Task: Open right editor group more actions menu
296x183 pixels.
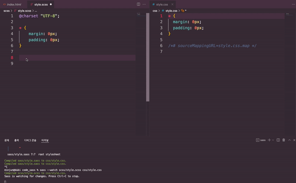Action: click(x=294, y=4)
